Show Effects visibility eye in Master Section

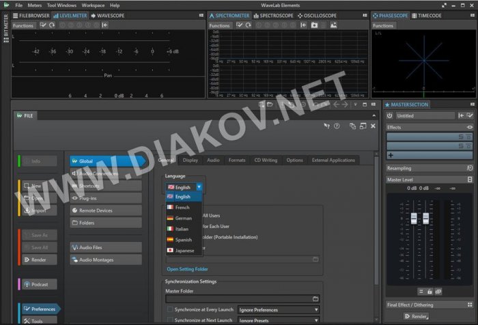point(470,128)
